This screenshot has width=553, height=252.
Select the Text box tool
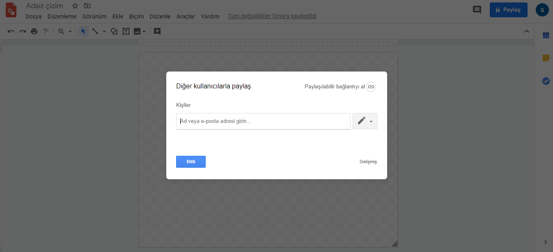(x=126, y=31)
